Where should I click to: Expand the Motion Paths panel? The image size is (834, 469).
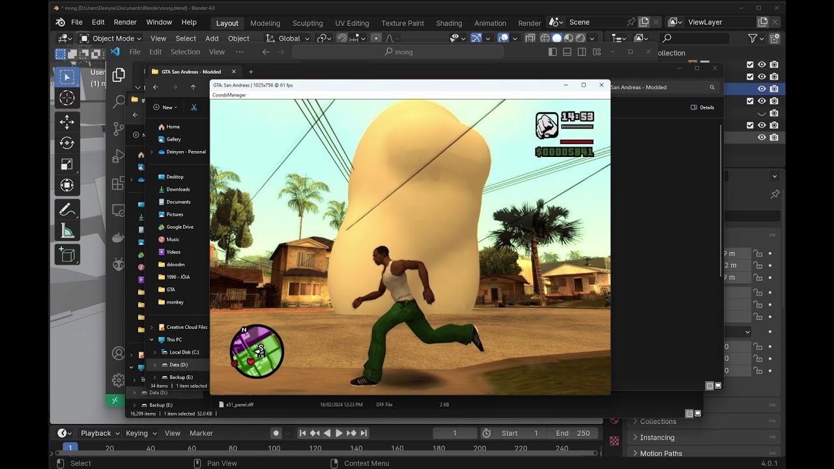pos(661,453)
